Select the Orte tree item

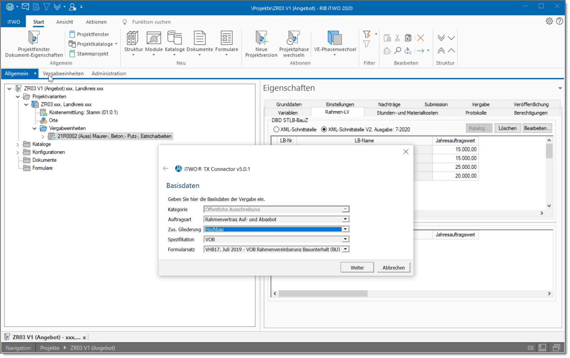[x=53, y=120]
